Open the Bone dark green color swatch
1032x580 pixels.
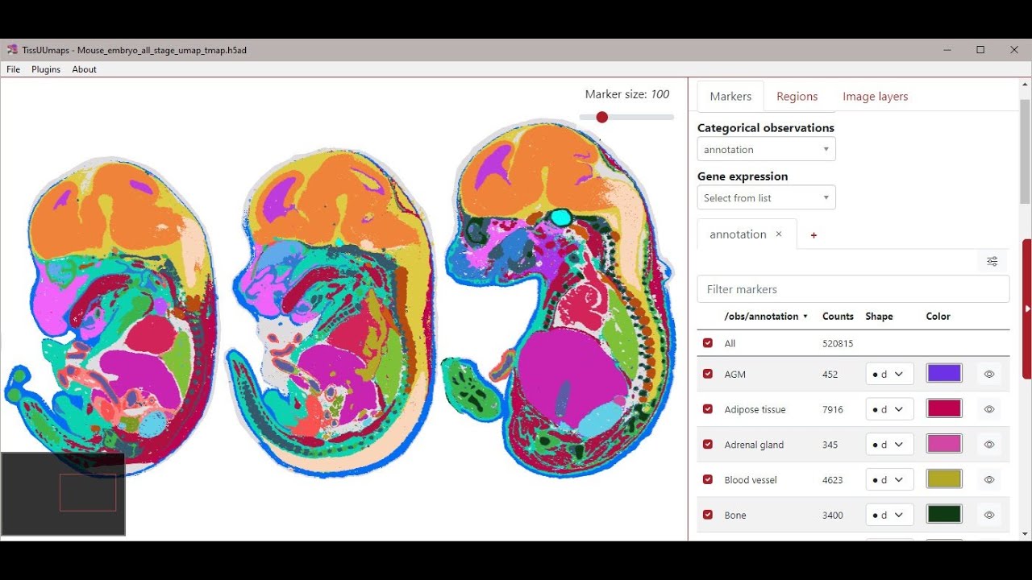(944, 515)
